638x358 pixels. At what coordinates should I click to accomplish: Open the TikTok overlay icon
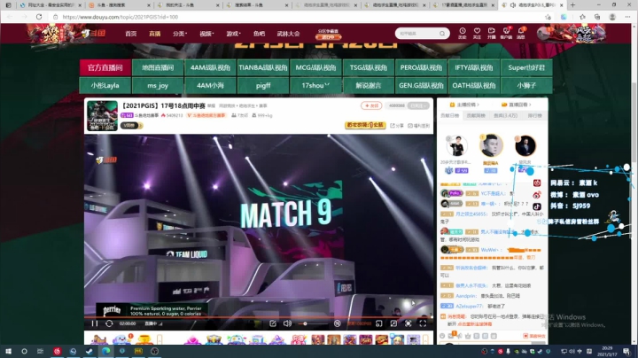pyautogui.click(x=537, y=206)
